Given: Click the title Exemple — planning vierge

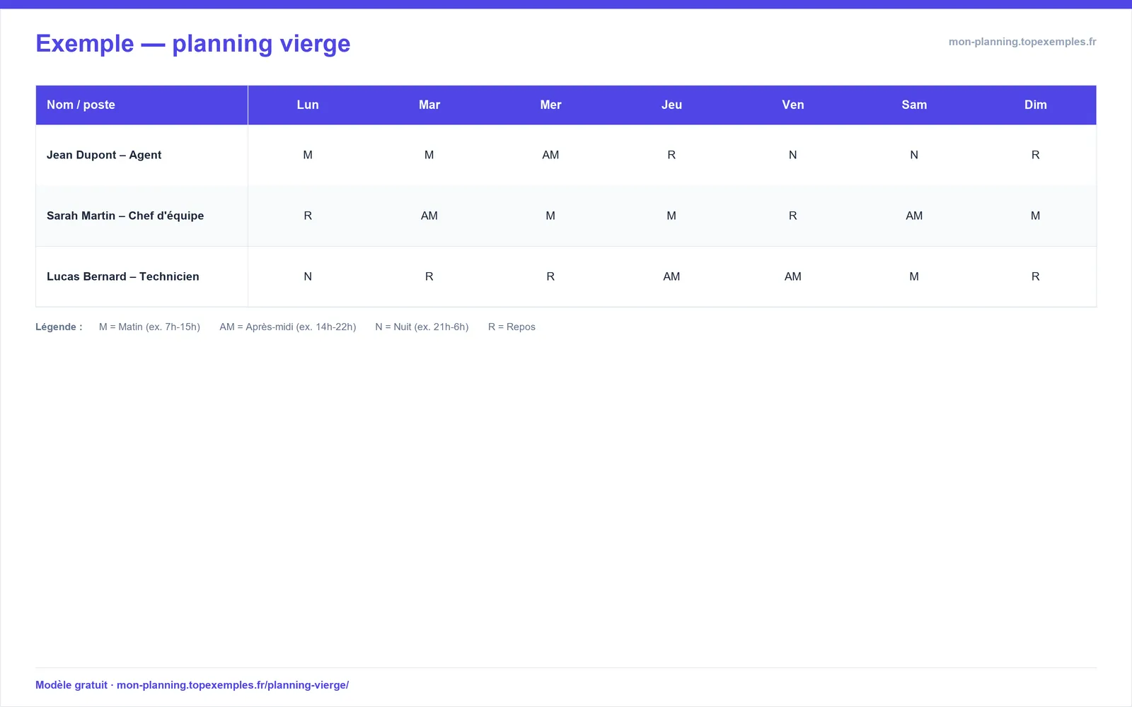Looking at the screenshot, I should pyautogui.click(x=193, y=43).
